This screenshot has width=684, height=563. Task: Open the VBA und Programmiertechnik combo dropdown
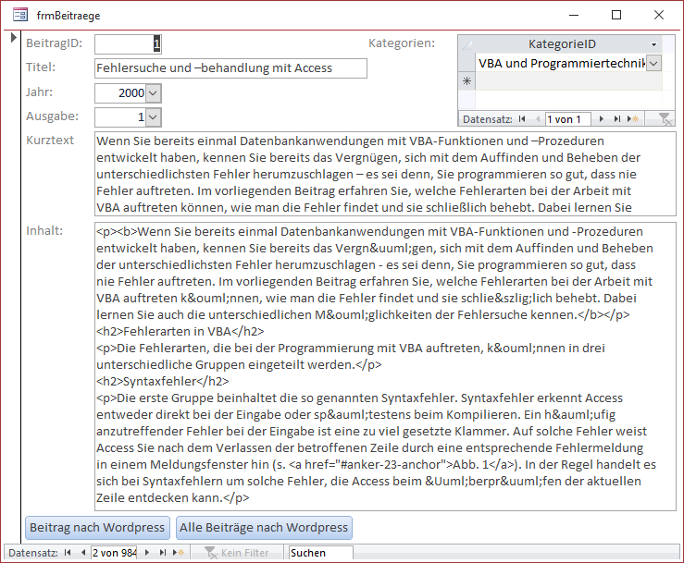(x=653, y=63)
